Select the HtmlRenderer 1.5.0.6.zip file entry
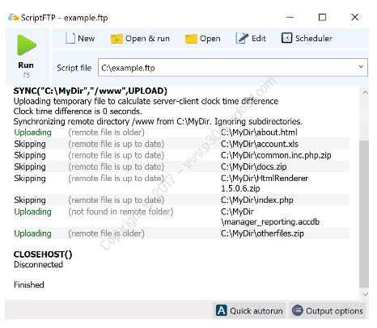This screenshot has height=328, width=377. coord(265,183)
